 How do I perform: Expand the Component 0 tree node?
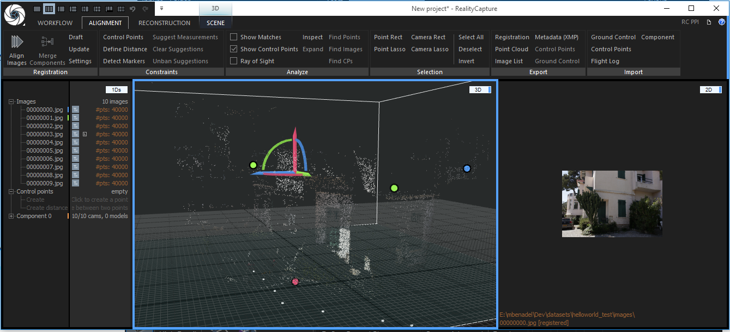(x=11, y=216)
